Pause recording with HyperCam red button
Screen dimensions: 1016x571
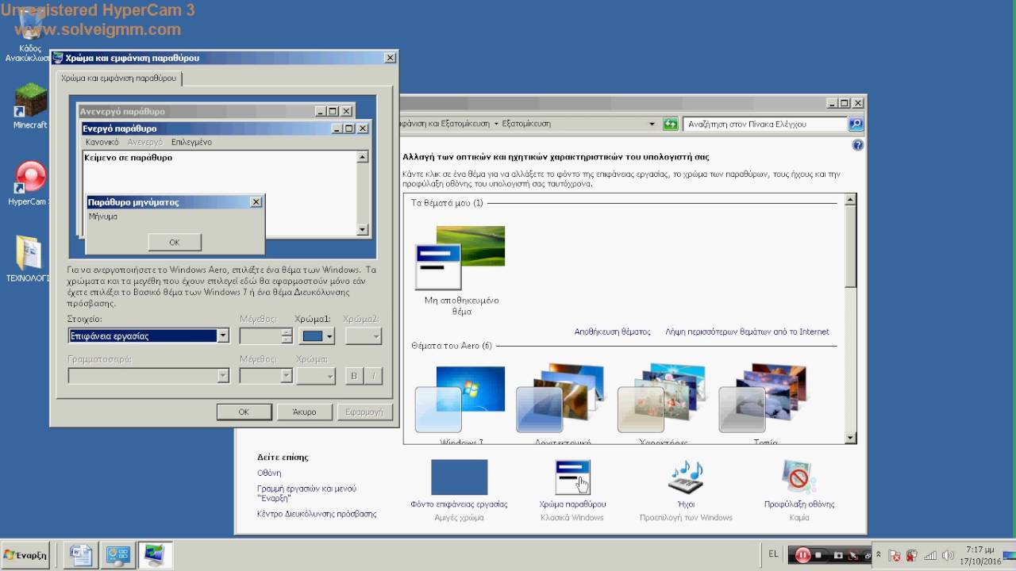point(802,555)
